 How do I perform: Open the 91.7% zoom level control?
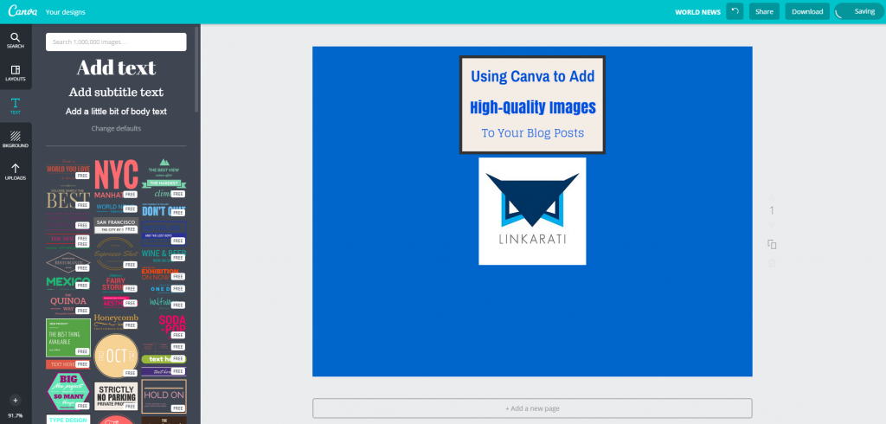tap(16, 415)
